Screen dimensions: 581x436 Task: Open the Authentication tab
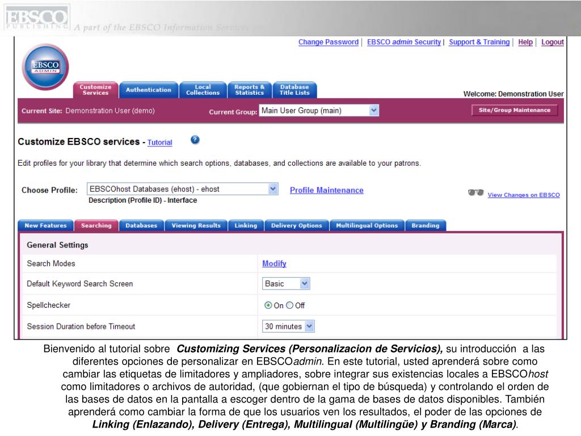tap(149, 90)
